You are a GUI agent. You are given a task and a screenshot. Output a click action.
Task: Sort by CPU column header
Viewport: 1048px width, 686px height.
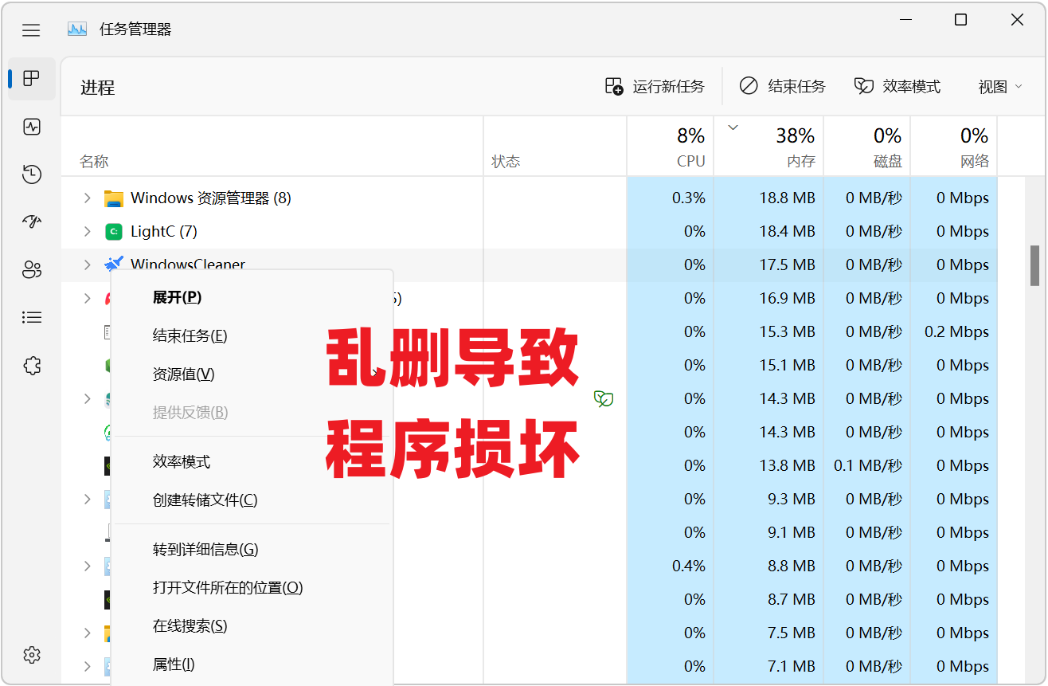[x=670, y=147]
